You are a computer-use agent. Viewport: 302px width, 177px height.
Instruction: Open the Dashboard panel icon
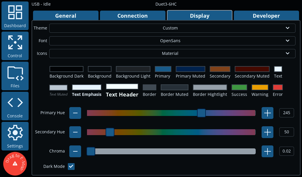tap(15, 16)
